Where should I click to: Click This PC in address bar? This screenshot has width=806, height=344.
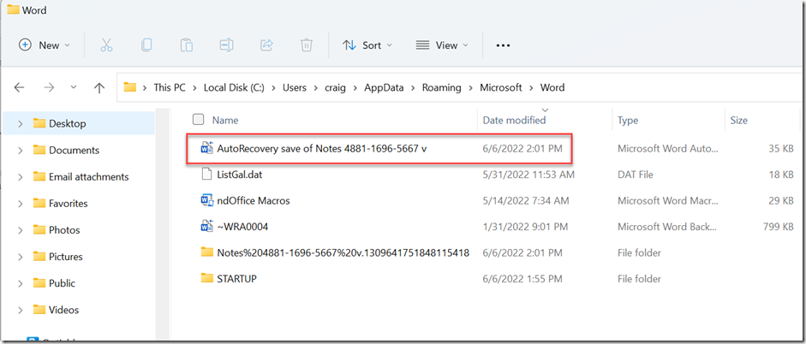[169, 88]
